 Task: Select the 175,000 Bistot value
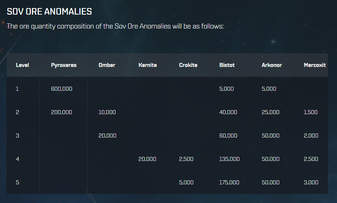229,182
